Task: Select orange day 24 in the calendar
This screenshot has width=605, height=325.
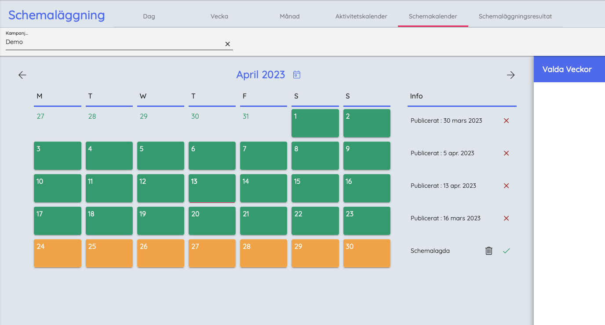Action: pyautogui.click(x=58, y=253)
